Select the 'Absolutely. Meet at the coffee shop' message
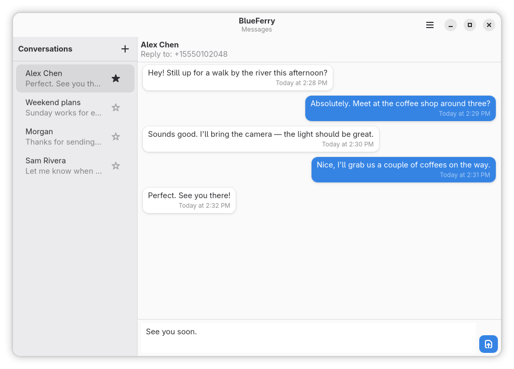The height and width of the screenshot is (369, 514). [400, 108]
